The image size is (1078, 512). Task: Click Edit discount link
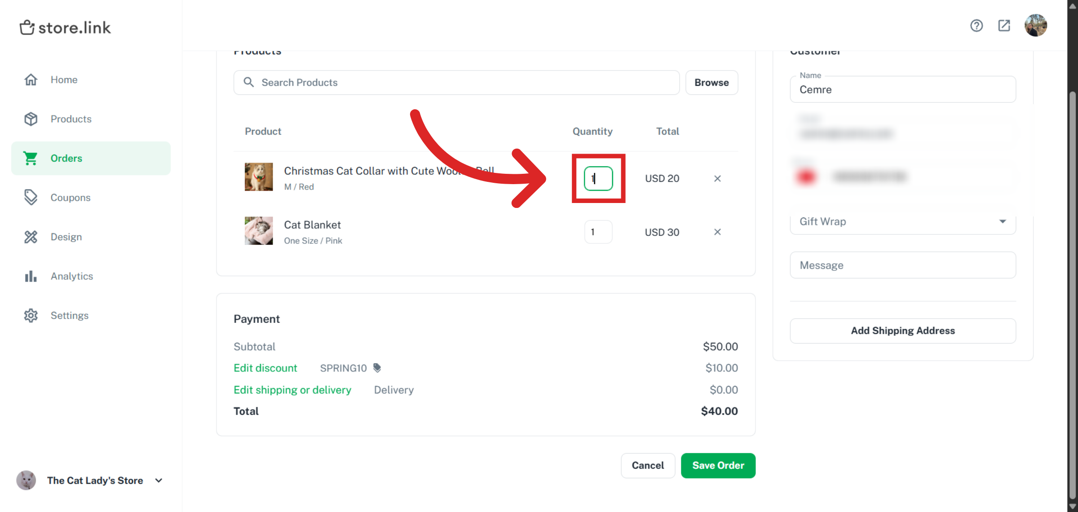[x=265, y=368]
